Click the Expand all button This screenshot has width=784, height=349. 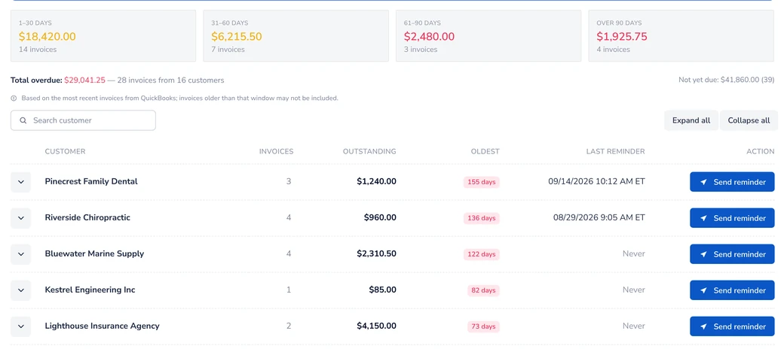coord(691,120)
